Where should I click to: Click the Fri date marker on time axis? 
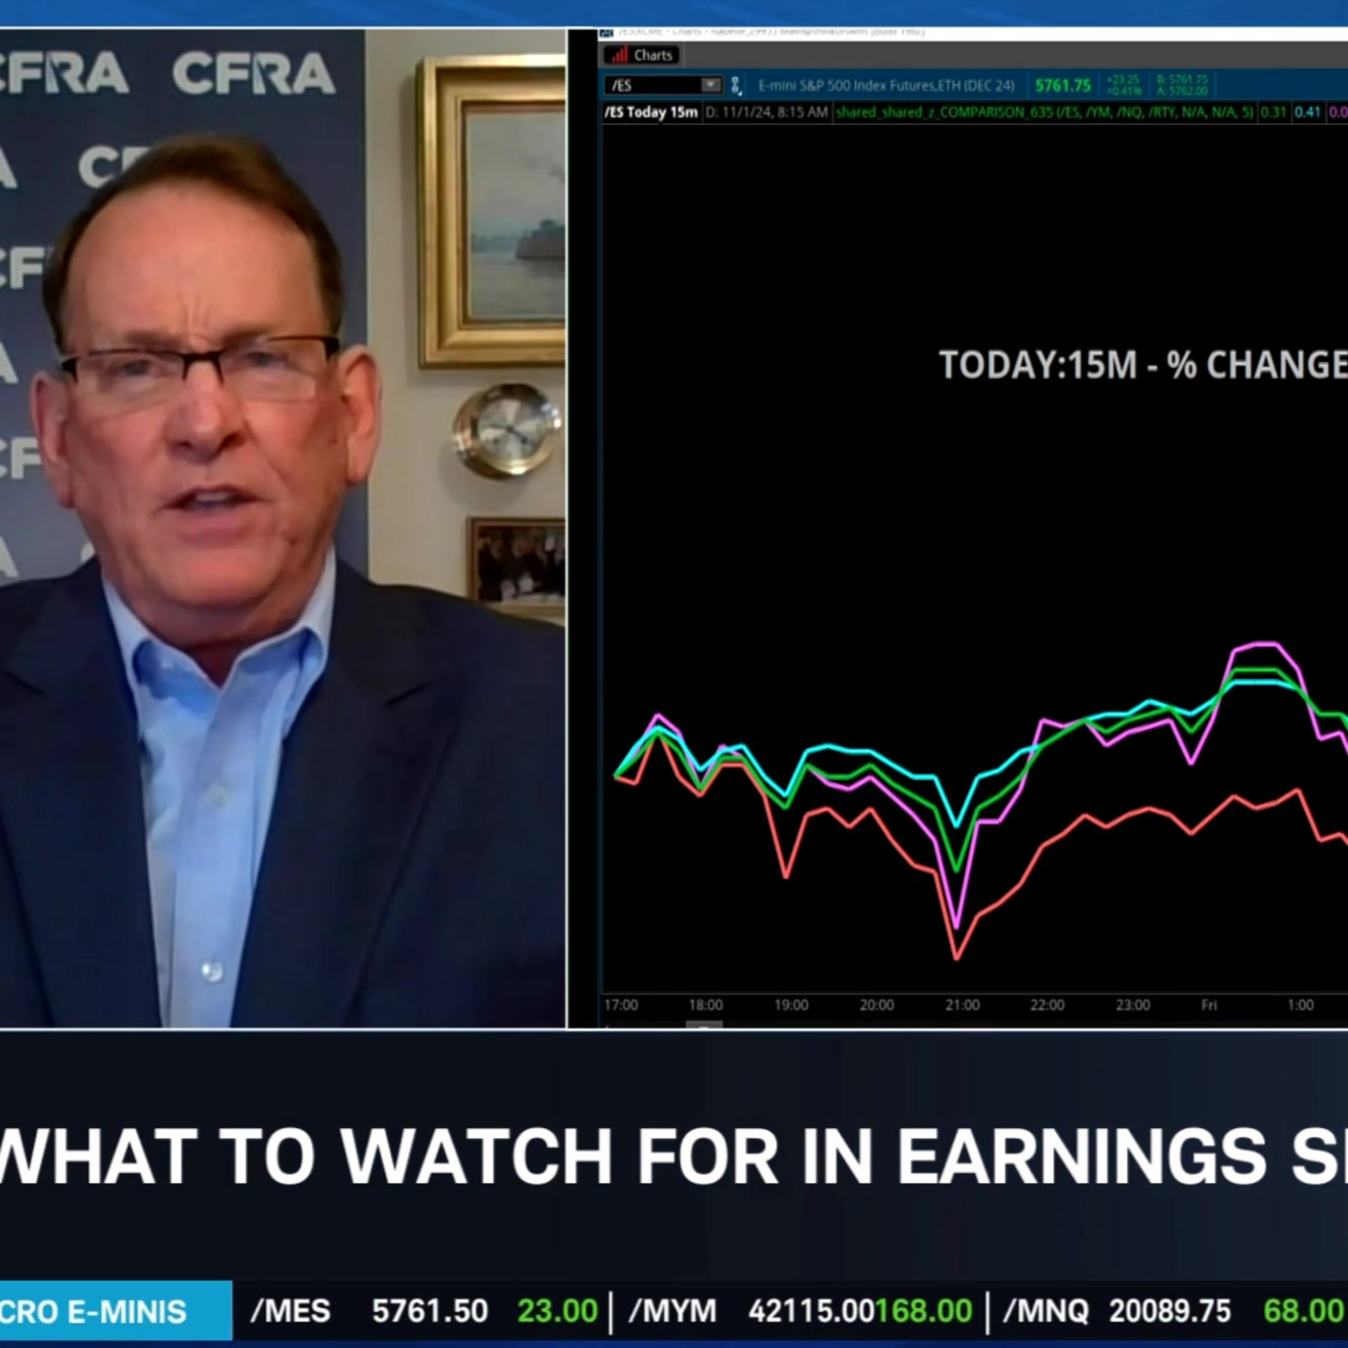point(1209,1006)
